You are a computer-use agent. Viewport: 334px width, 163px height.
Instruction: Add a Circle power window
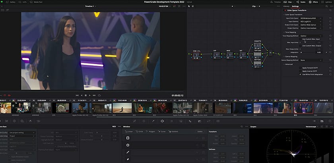[x=140, y=131]
